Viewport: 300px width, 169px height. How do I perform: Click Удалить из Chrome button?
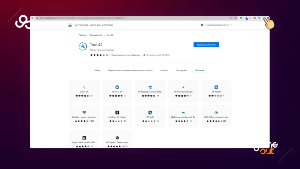[x=206, y=44]
